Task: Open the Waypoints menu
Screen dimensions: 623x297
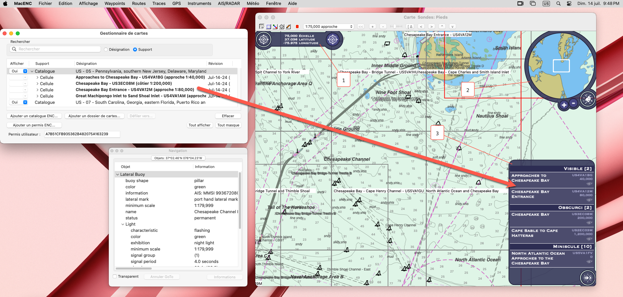Action: (115, 4)
